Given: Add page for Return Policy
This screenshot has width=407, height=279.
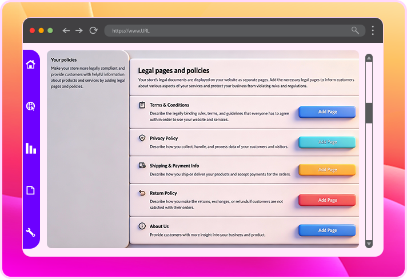Looking at the screenshot, I should pos(327,200).
